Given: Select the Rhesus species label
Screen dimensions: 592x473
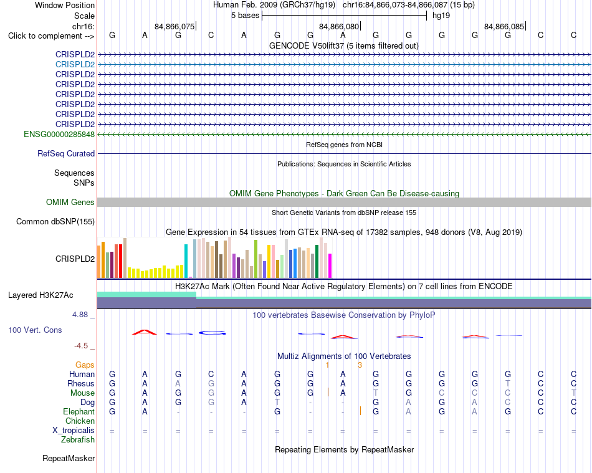Looking at the screenshot, I should pos(81,383).
